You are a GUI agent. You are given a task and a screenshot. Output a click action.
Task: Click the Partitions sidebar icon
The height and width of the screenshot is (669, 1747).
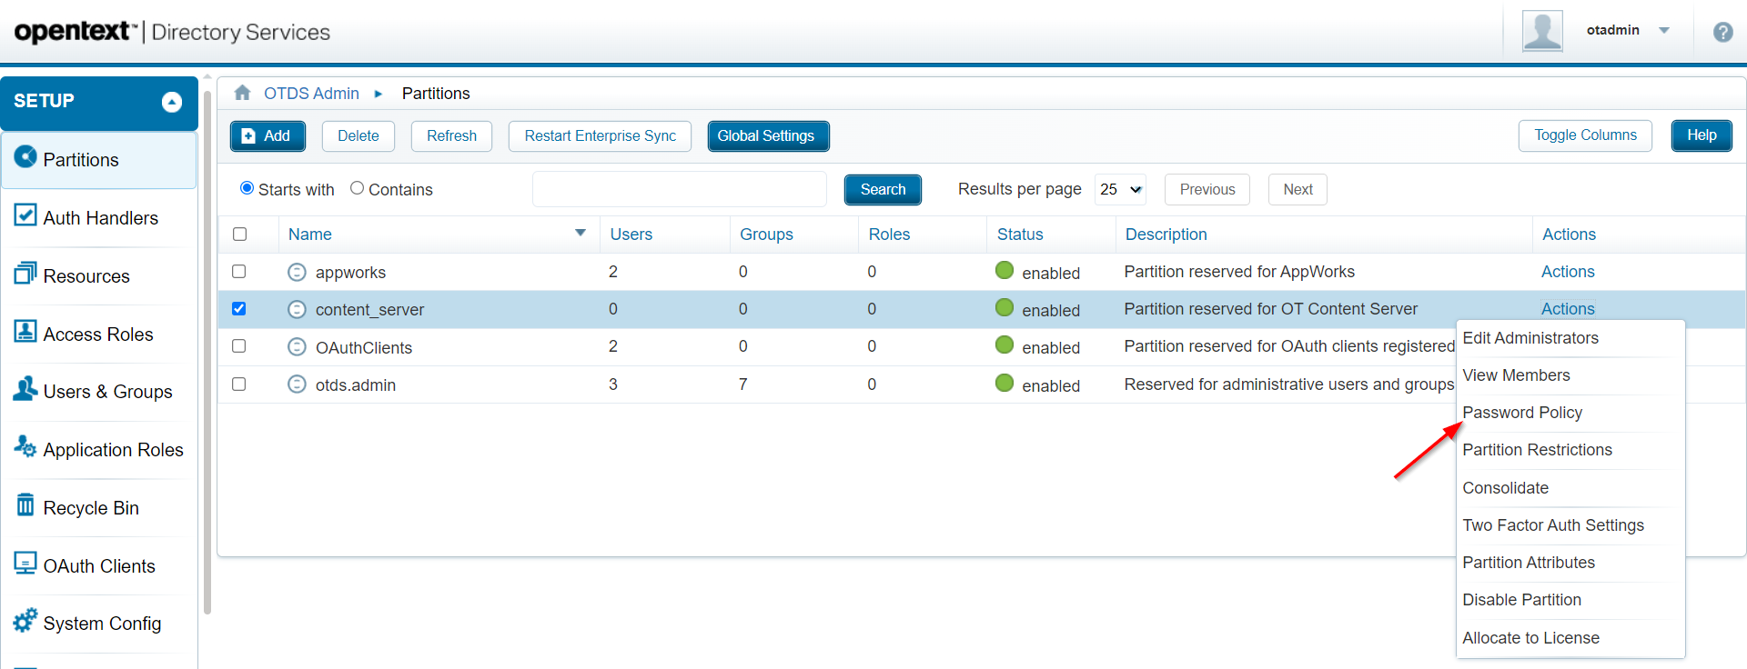tap(25, 157)
